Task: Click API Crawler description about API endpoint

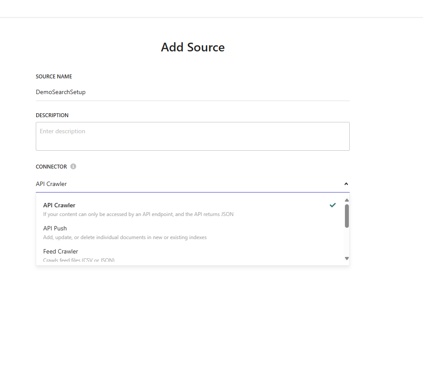Action: 138,214
